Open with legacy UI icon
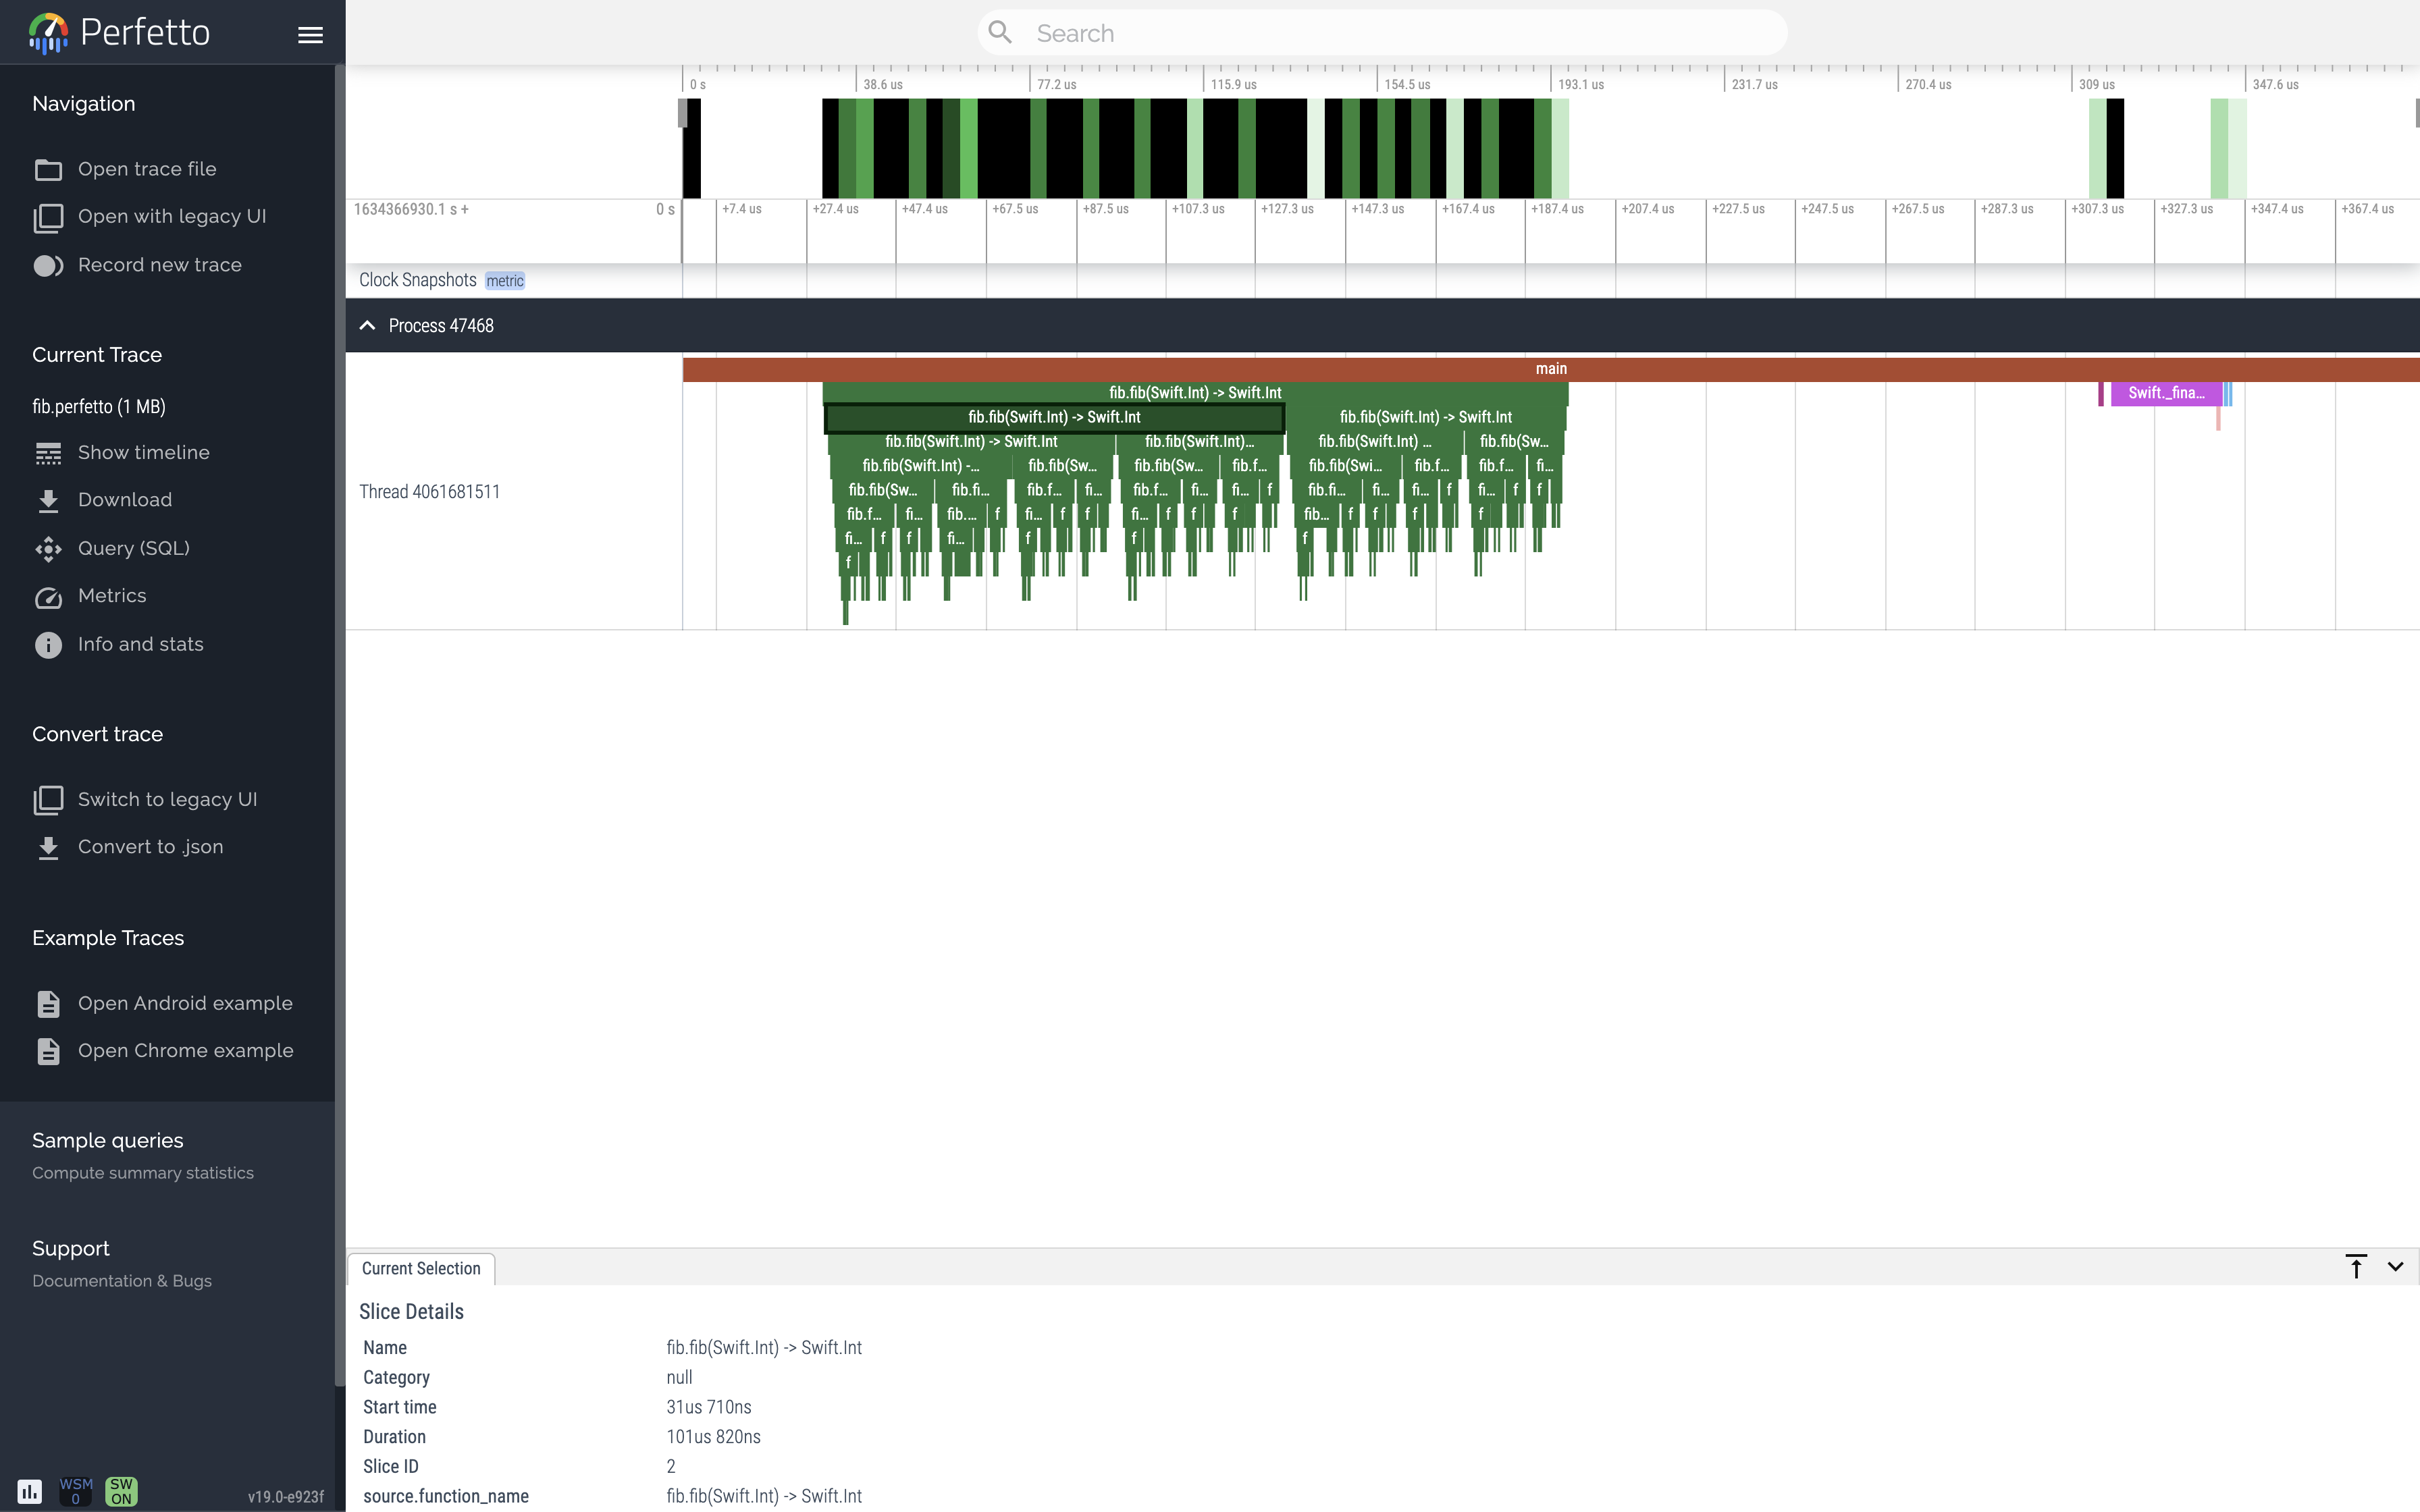Screen dimensions: 2420x1512 (x=47, y=216)
